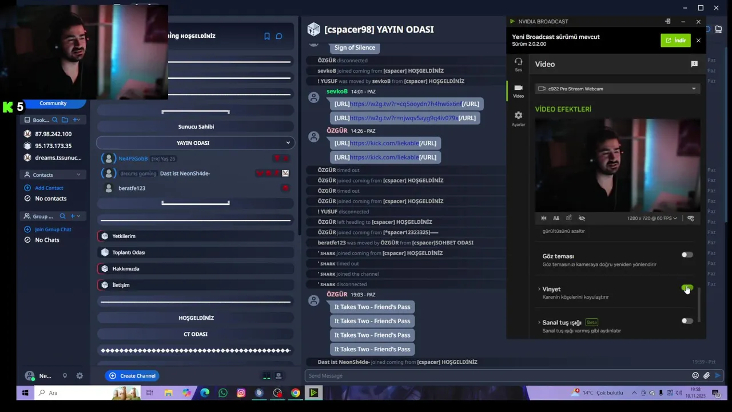Click the plus icon next to Group chats
Image resolution: width=732 pixels, height=412 pixels.
pos(71,216)
